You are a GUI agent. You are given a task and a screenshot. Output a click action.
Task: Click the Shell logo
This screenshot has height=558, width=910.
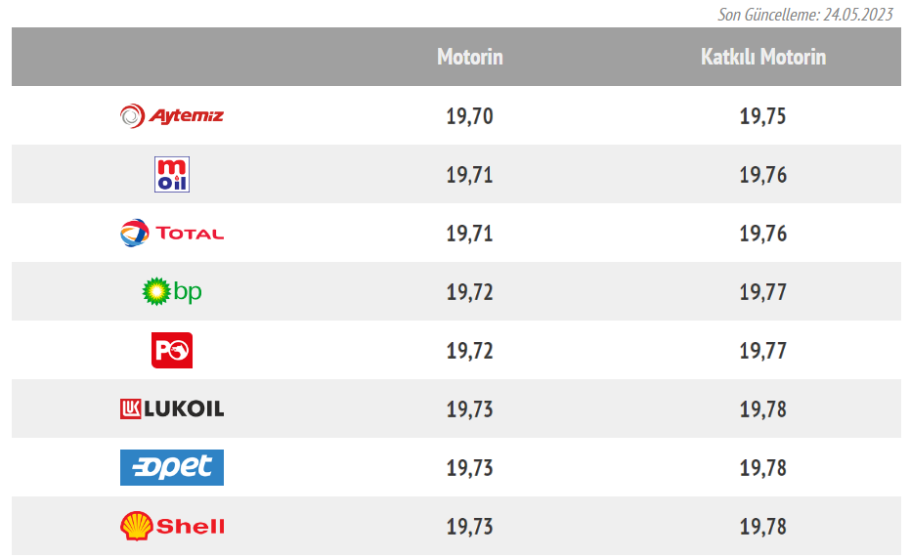[172, 526]
